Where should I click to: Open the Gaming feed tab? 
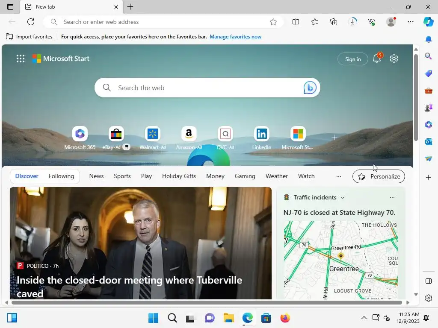click(x=245, y=176)
